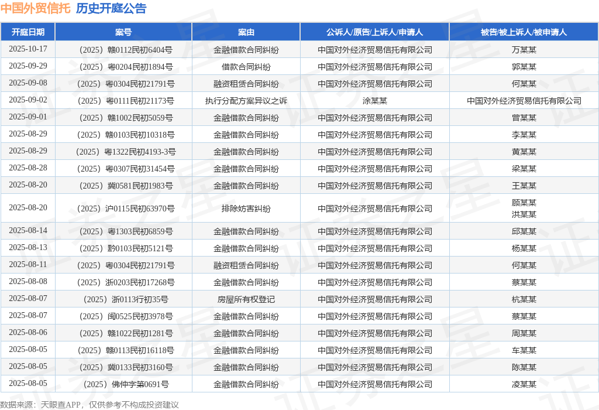The width and height of the screenshot is (599, 410).
Task: Select case number (2025)赣1022民初1281号
Action: (x=126, y=333)
